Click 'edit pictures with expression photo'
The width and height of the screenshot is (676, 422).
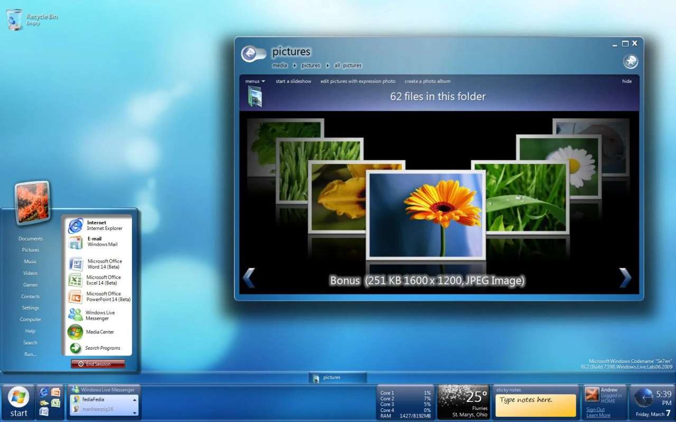[x=358, y=81]
